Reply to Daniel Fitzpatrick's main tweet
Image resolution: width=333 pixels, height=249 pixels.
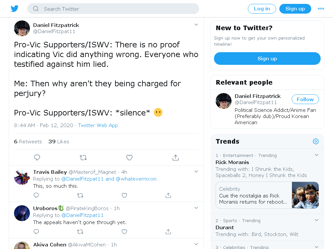point(37,158)
